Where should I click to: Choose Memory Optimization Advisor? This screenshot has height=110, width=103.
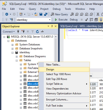64,93
